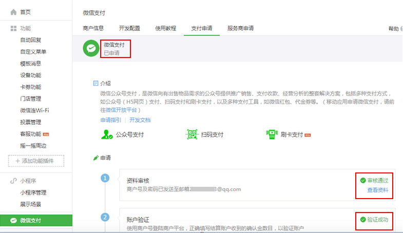
Task: Click the 扫码支付 label
Action: 212,134
